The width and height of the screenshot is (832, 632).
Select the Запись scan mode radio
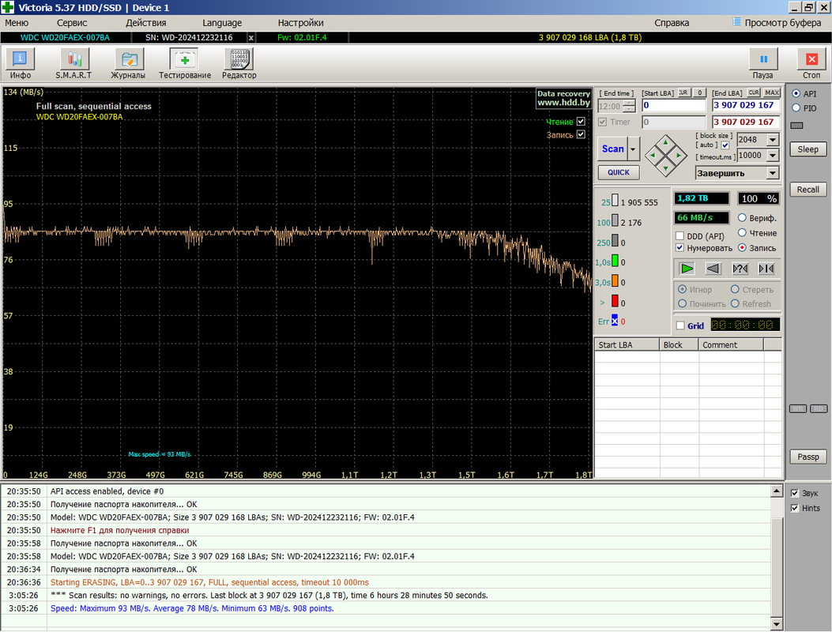click(743, 247)
